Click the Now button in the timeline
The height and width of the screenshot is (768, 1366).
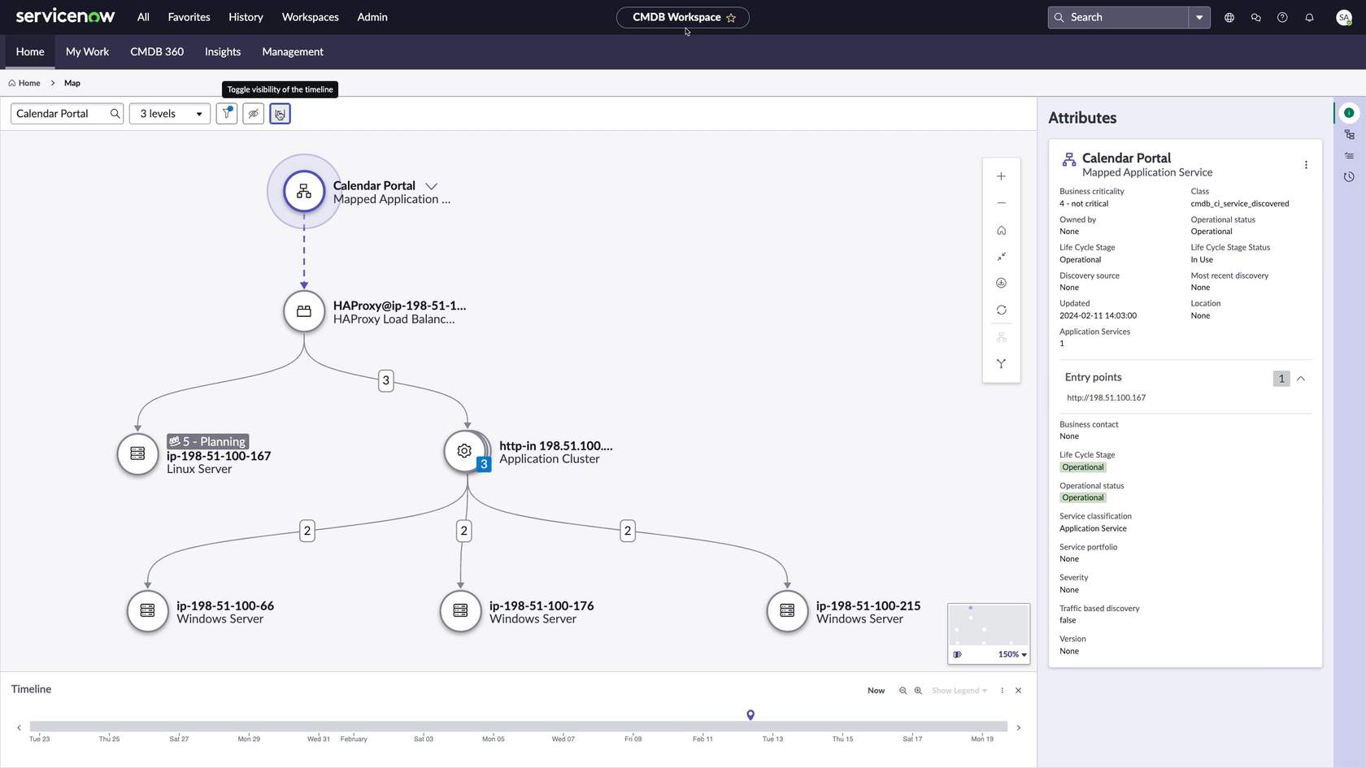(876, 690)
